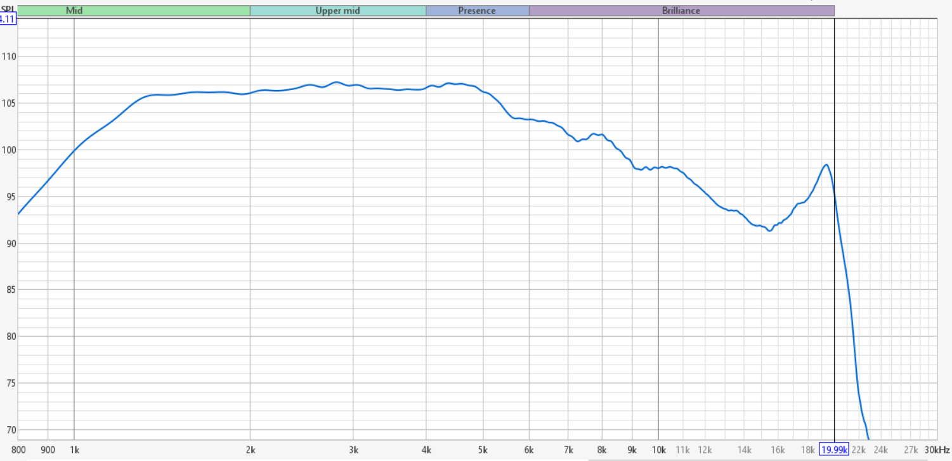Click the 80 SPL axis label
The height and width of the screenshot is (461, 952).
(x=10, y=337)
